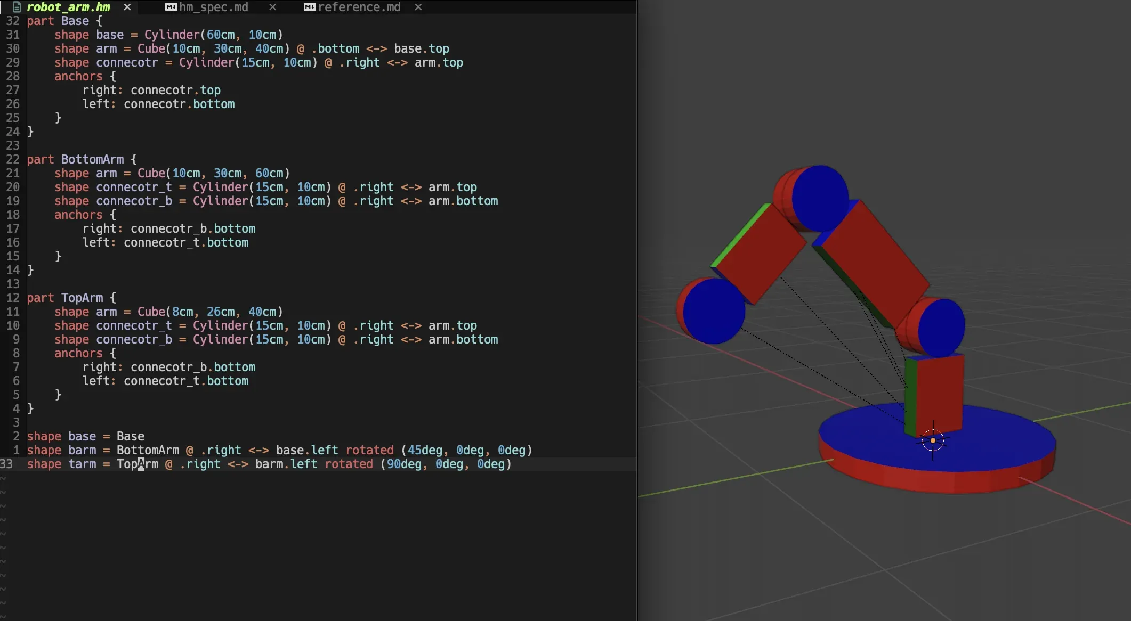
Task: Click the markdown icon on hm_spec.md tab
Action: tap(171, 7)
